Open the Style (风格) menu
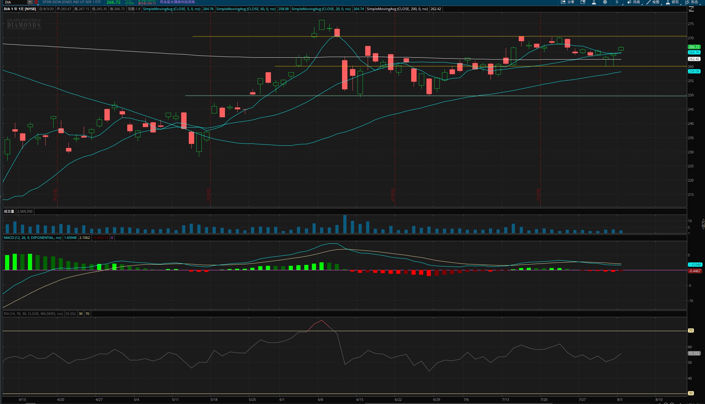The width and height of the screenshot is (705, 404). (634, 2)
